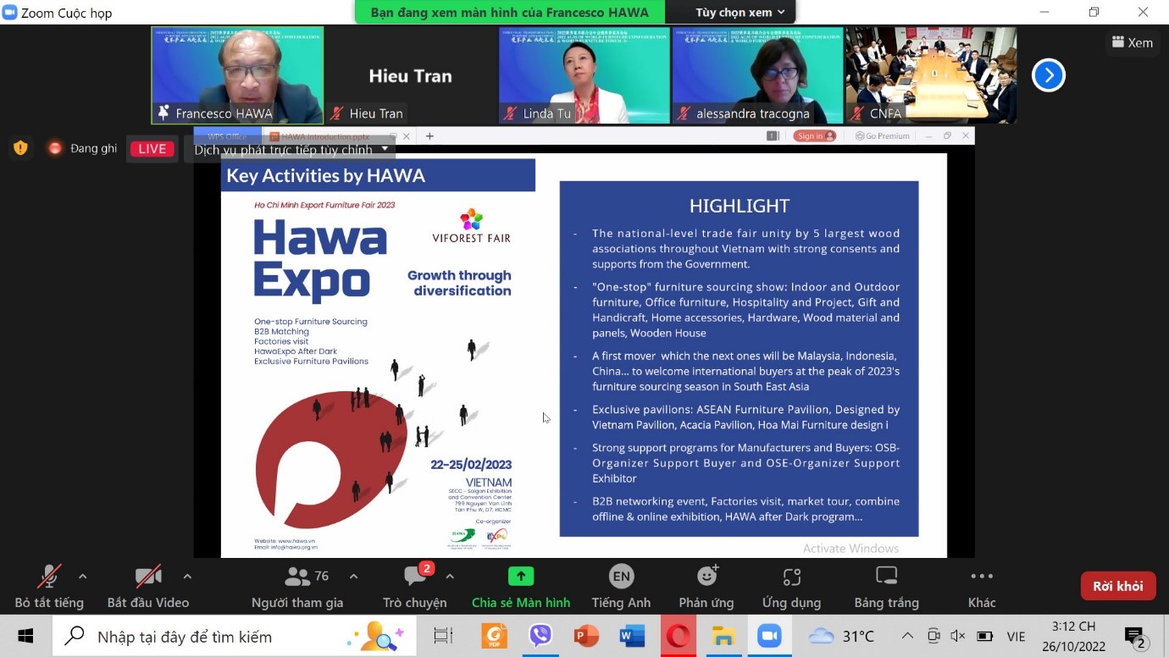Screen dimensions: 1169x657
Task: Open Ứng dụng apps panel
Action: pyautogui.click(x=791, y=587)
